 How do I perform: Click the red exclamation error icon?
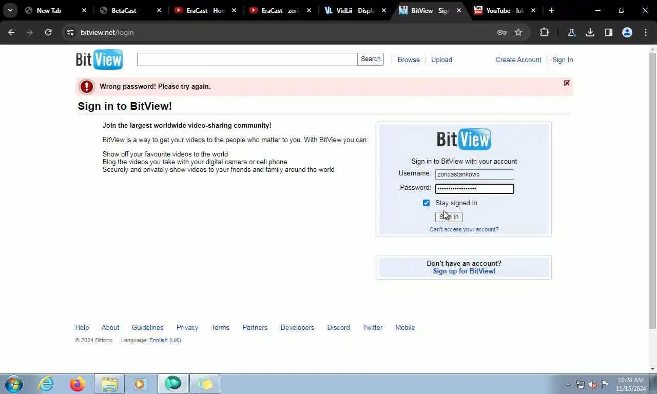click(x=87, y=87)
